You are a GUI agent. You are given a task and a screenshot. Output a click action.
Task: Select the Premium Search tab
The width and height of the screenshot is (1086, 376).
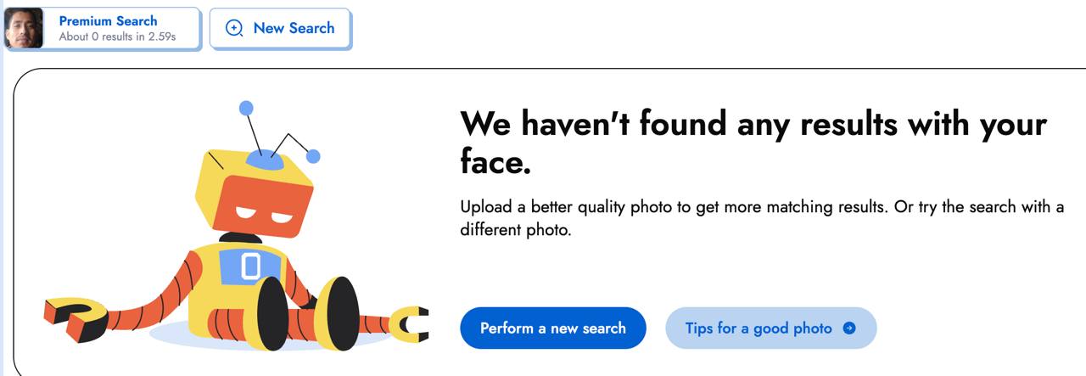click(x=108, y=21)
